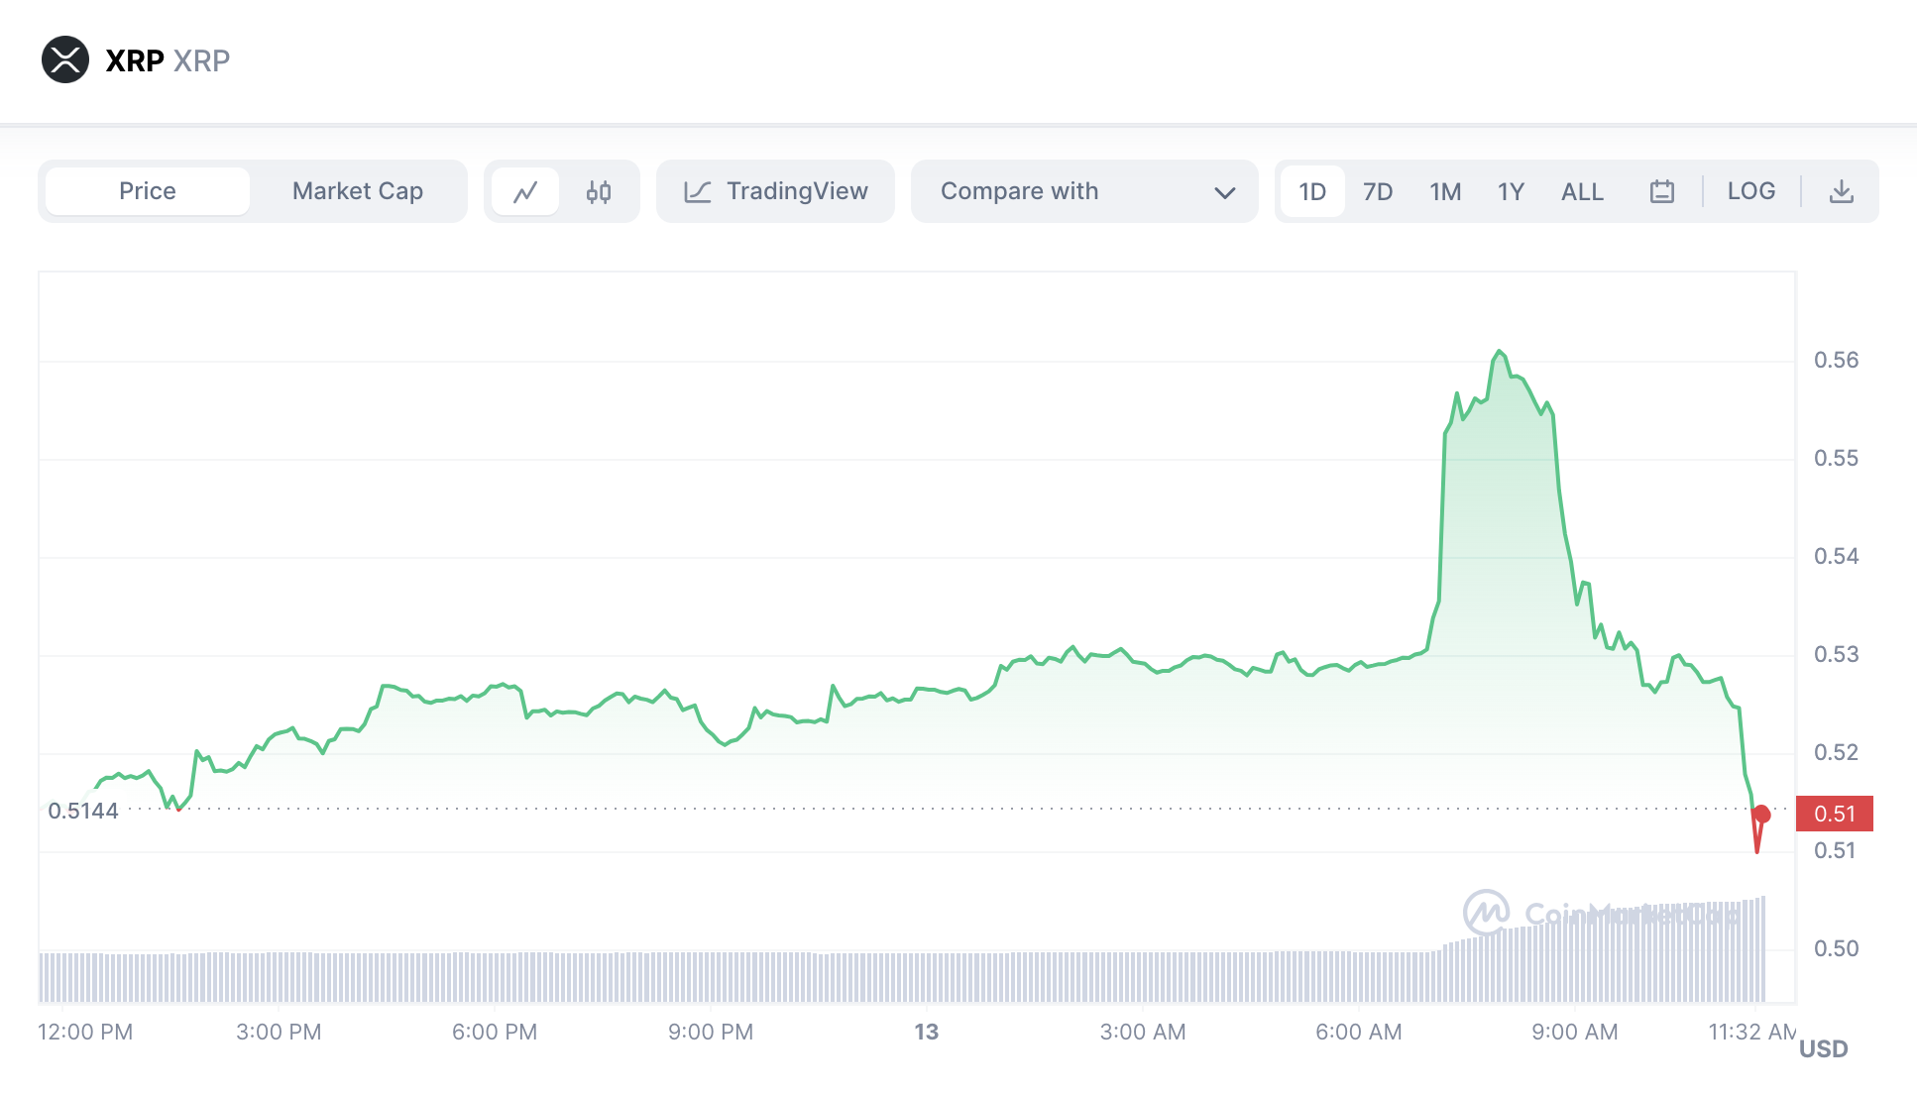Click the XRP coin name heading

pos(135,60)
